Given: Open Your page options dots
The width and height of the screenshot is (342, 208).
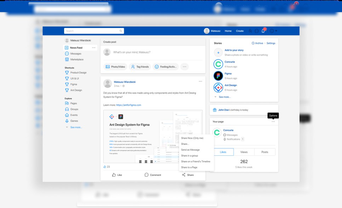Looking at the screenshot, I should coord(273,121).
